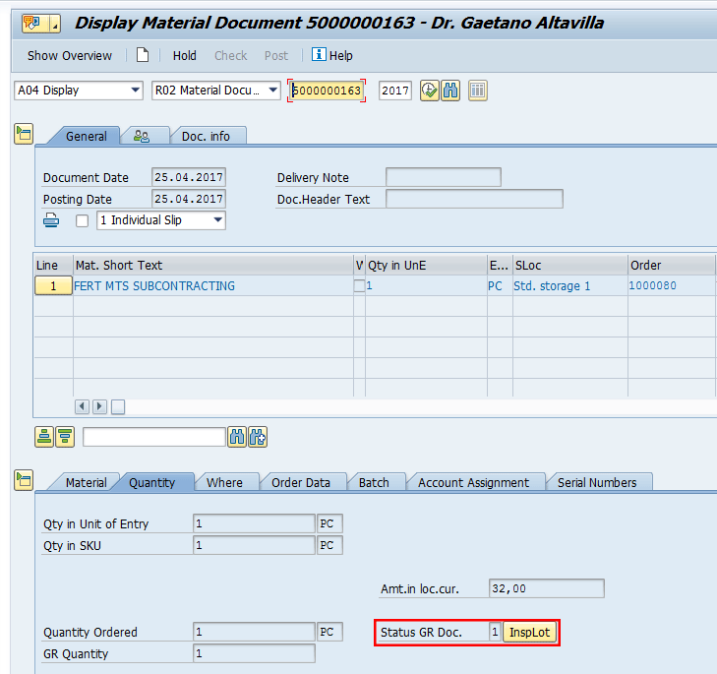Click the find-next binoculars icon below item table

coord(258,437)
